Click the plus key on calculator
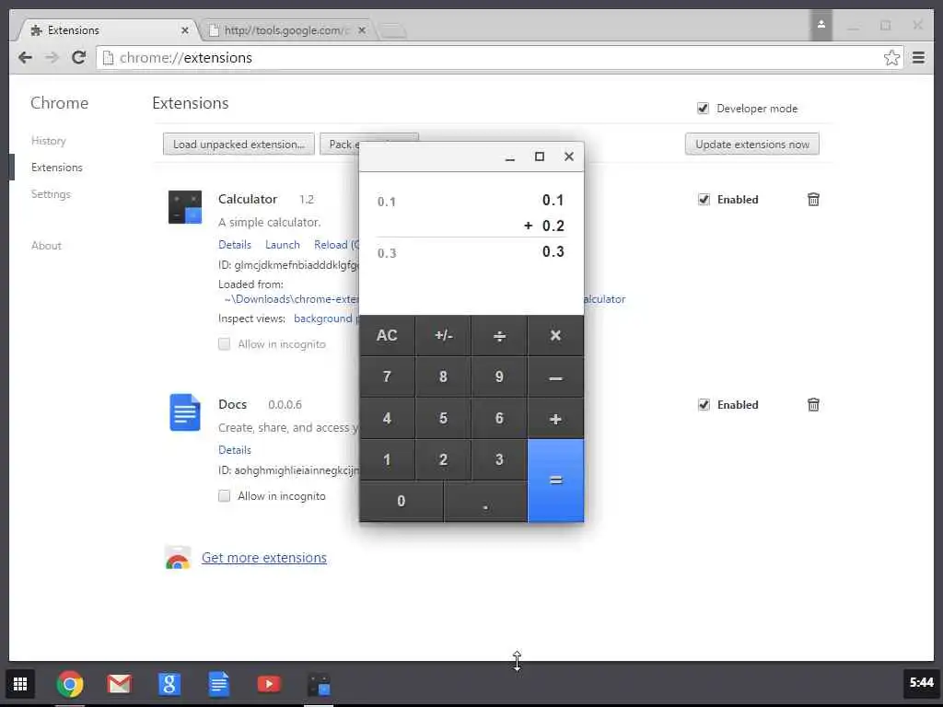The height and width of the screenshot is (707, 943). [x=555, y=419]
